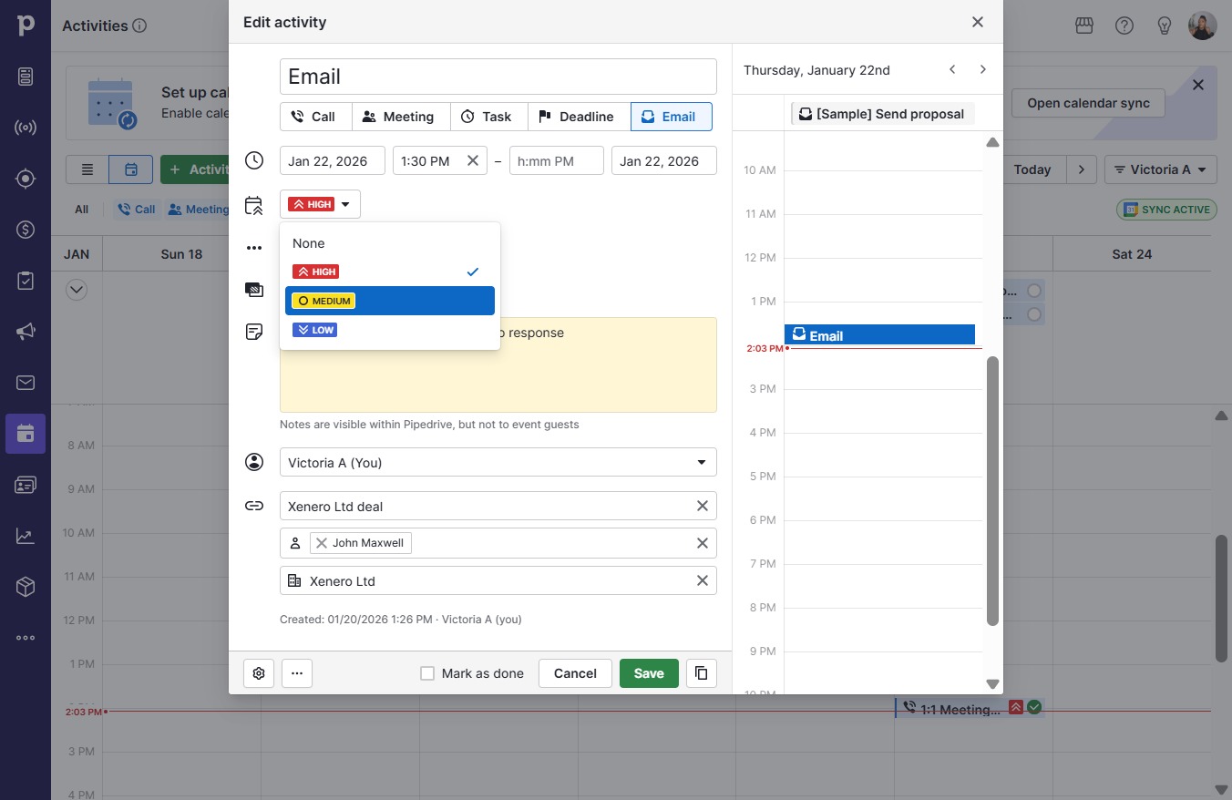Open Victoria A (You) assignee dropdown

[x=498, y=462]
